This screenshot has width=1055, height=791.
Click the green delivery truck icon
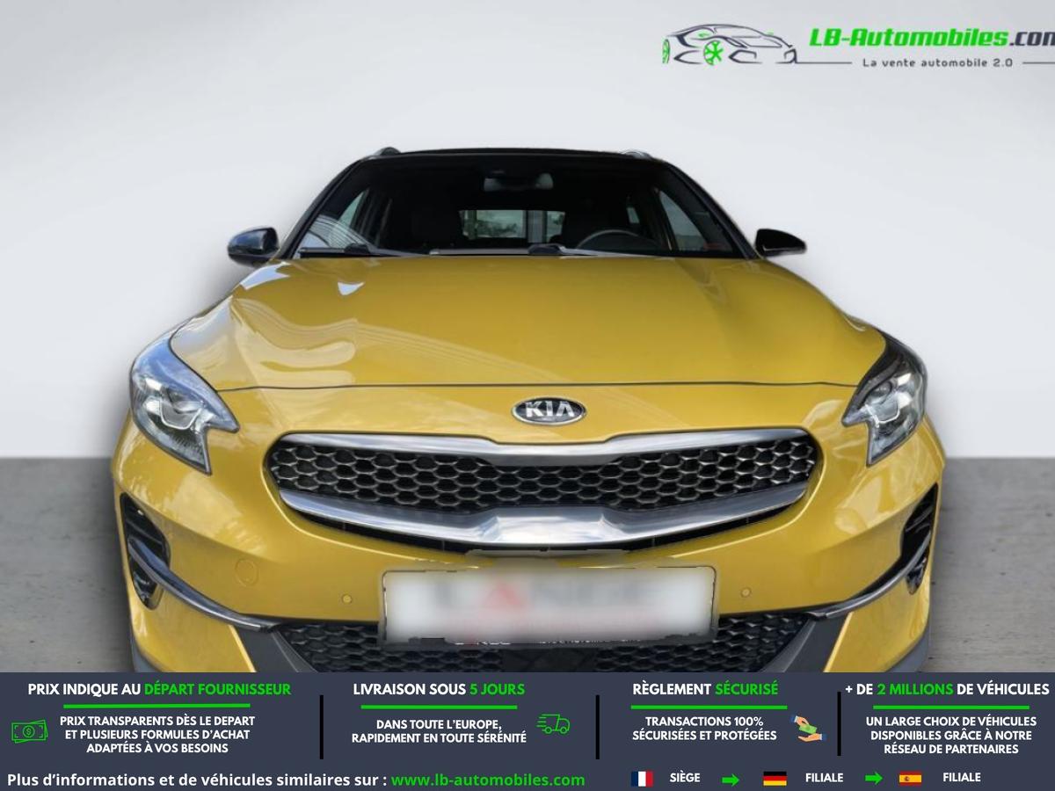point(554,724)
